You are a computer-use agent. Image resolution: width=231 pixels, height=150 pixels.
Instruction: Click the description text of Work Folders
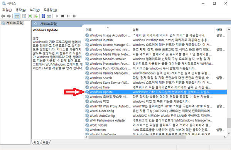coord(172,125)
